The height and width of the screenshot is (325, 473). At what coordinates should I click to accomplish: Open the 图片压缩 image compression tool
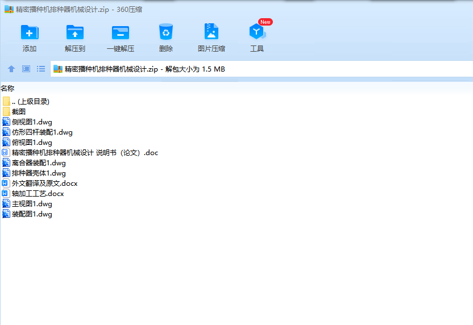[211, 31]
